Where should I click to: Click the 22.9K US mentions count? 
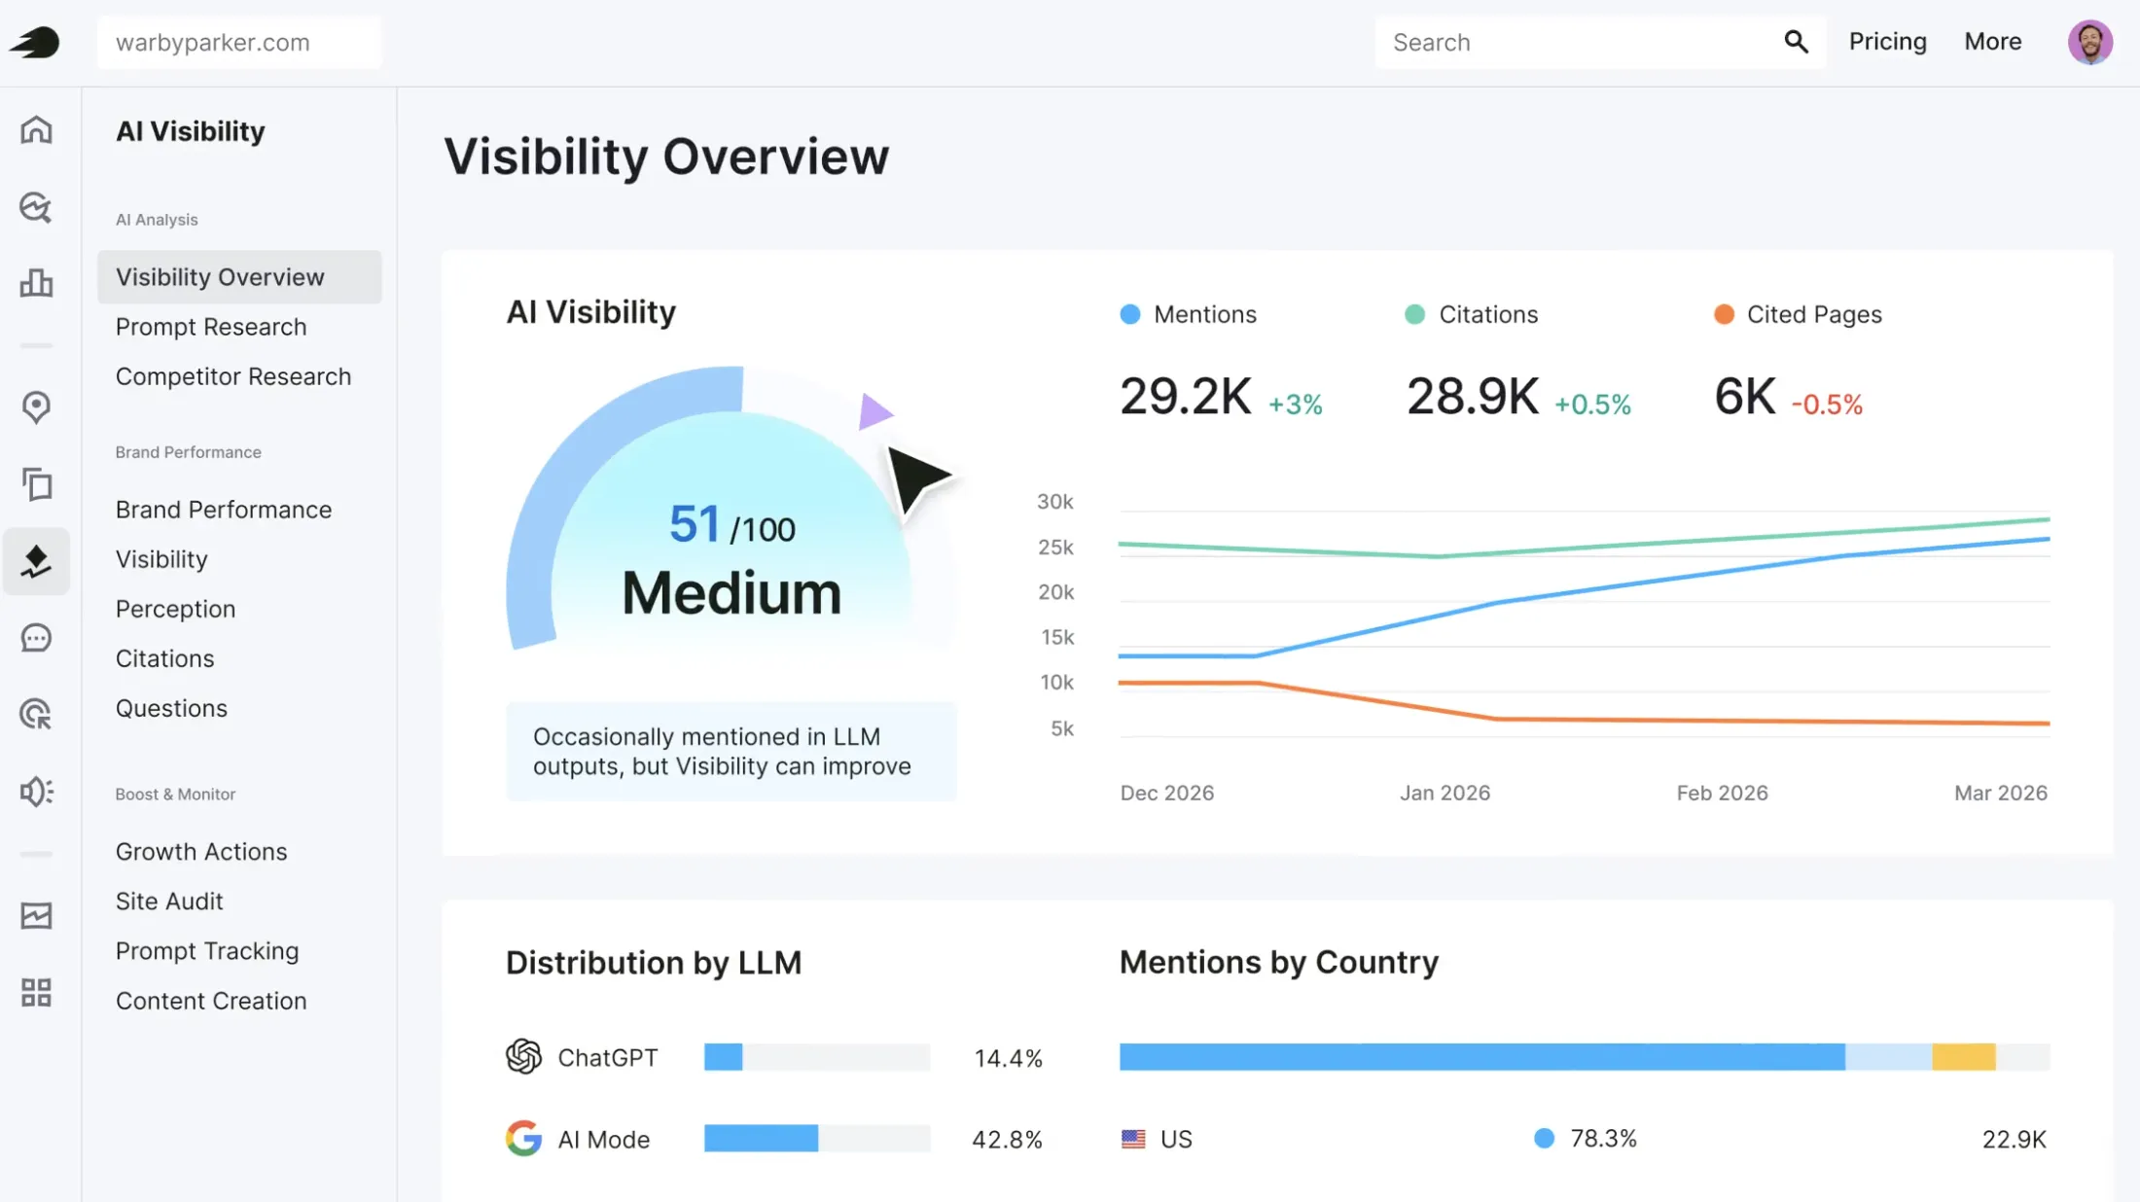(x=2014, y=1139)
